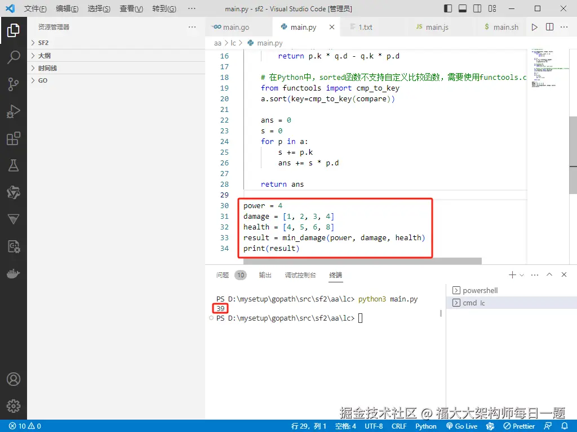Toggle secondary side bar layout icon
This screenshot has width=577, height=432.
[x=477, y=8]
